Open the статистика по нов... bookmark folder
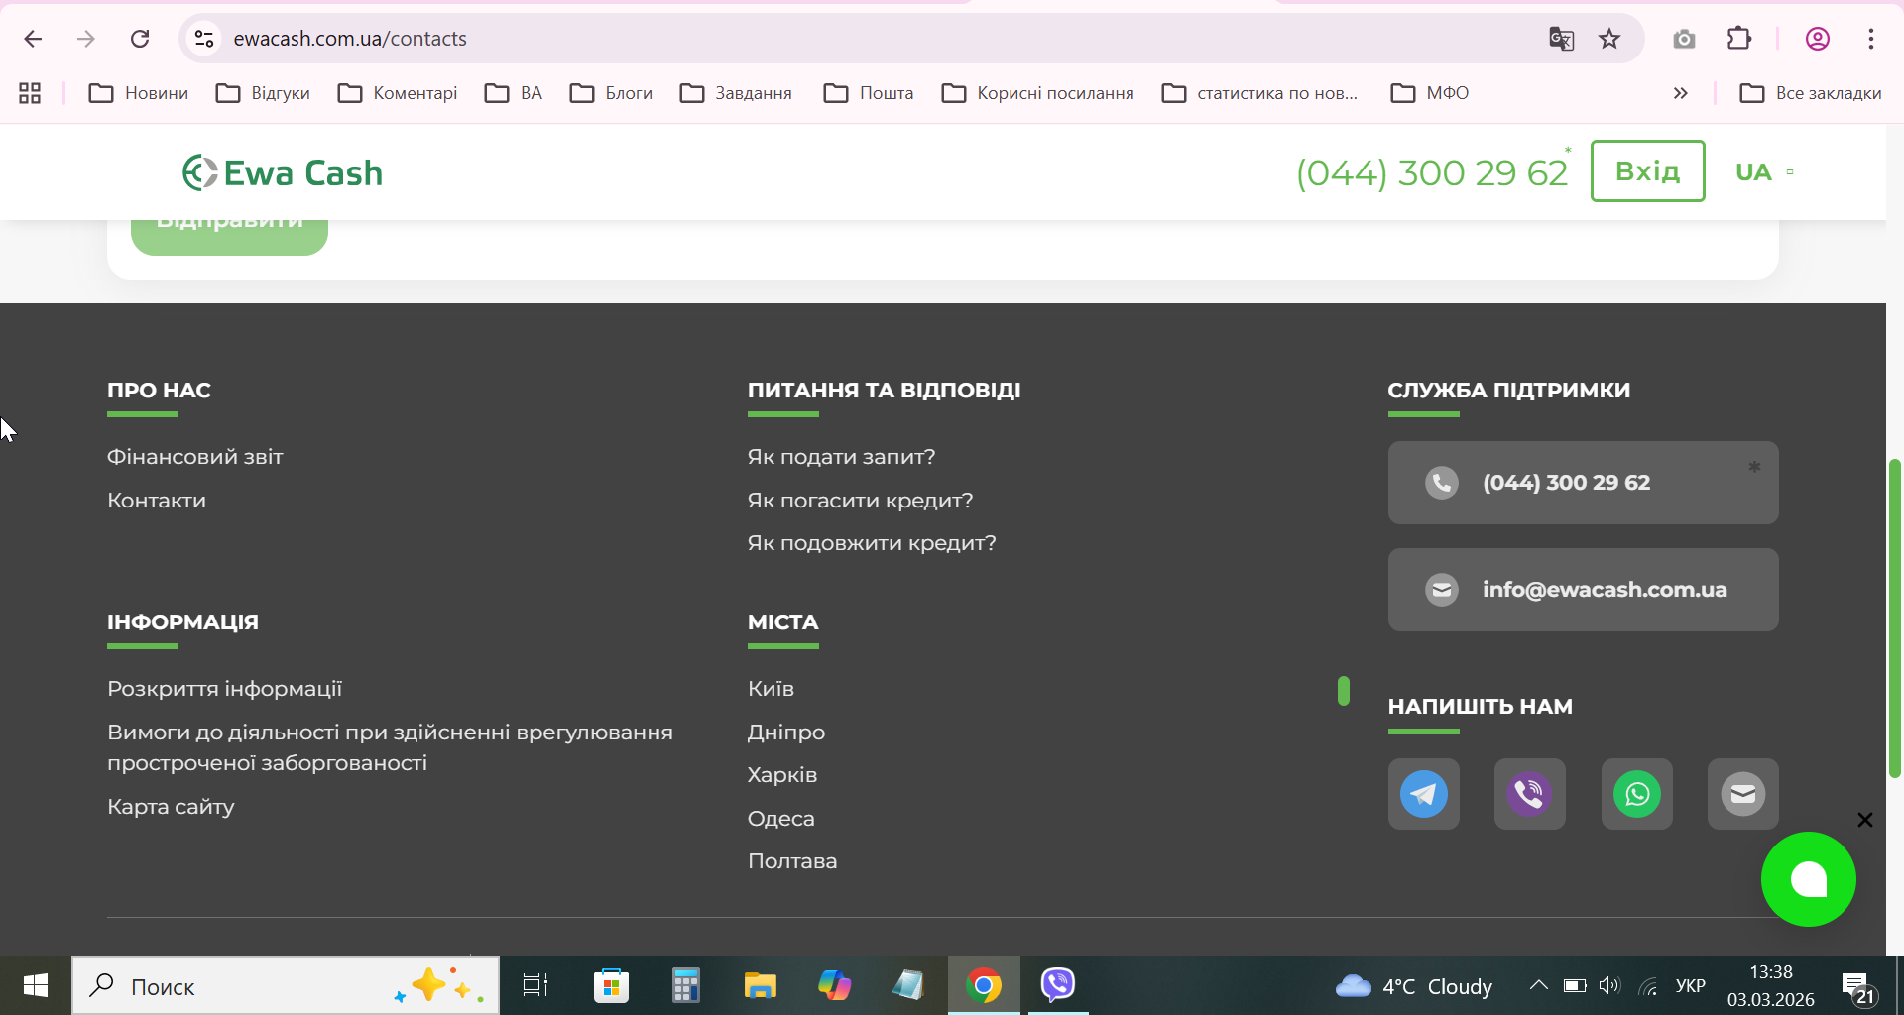 (1259, 93)
